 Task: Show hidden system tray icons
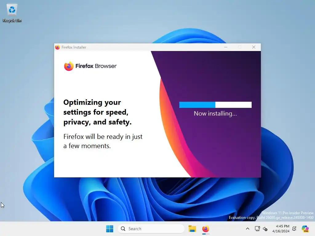[248, 229]
